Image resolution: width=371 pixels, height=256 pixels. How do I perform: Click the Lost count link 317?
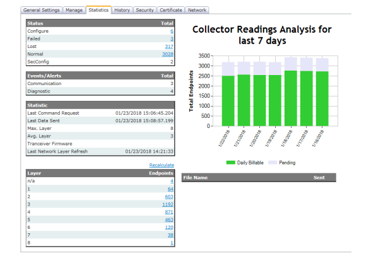[x=169, y=47]
